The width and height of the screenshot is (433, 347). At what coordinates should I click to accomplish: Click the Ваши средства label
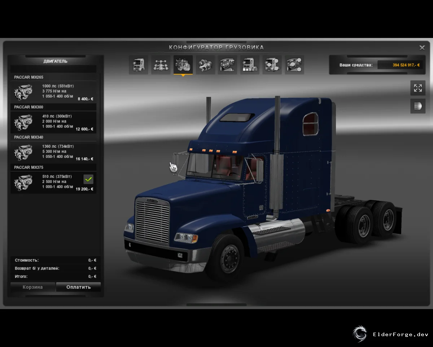pos(356,65)
